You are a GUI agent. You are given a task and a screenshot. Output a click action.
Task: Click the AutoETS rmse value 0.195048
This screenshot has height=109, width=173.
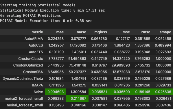142,52
